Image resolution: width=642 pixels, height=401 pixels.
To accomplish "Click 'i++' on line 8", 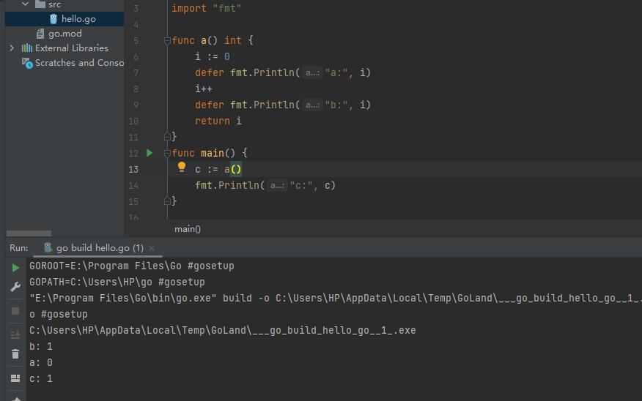I will click(204, 89).
